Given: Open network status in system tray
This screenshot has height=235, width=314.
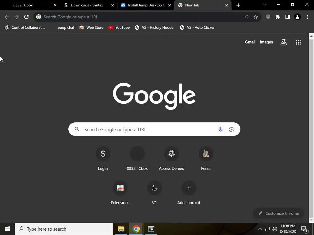Looking at the screenshot, I should tap(267, 229).
